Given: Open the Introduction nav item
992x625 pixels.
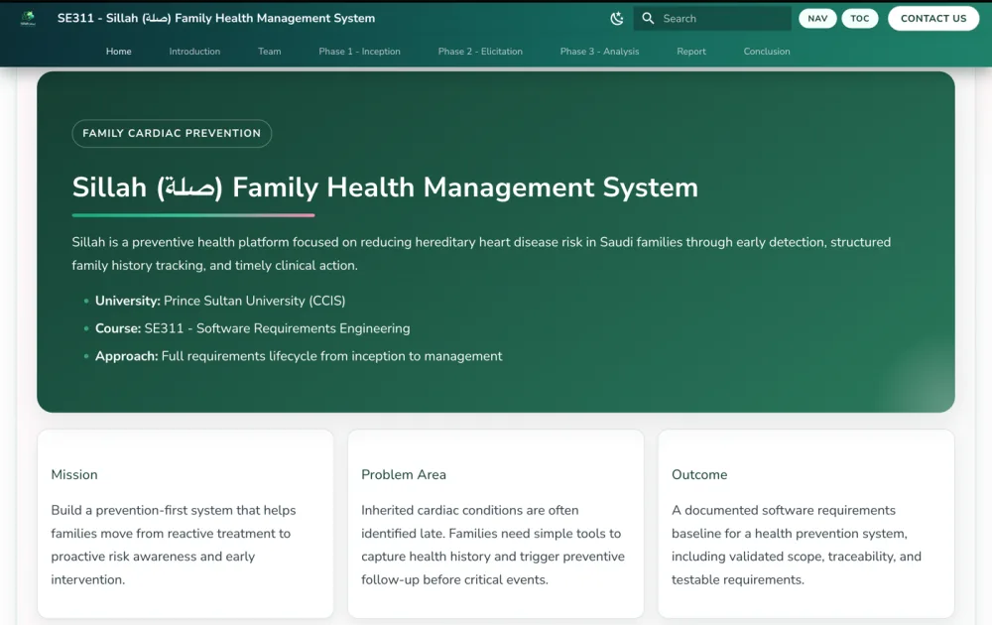Looking at the screenshot, I should point(194,52).
